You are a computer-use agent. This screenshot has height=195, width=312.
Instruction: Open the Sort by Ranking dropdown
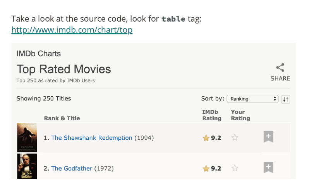coord(252,99)
